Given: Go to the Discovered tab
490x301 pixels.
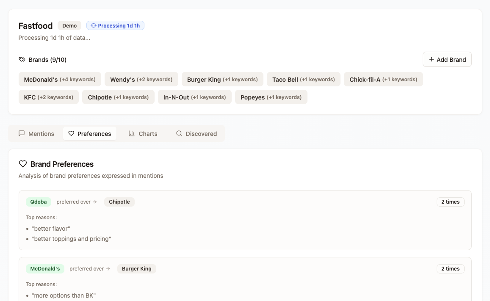Looking at the screenshot, I should click(197, 133).
